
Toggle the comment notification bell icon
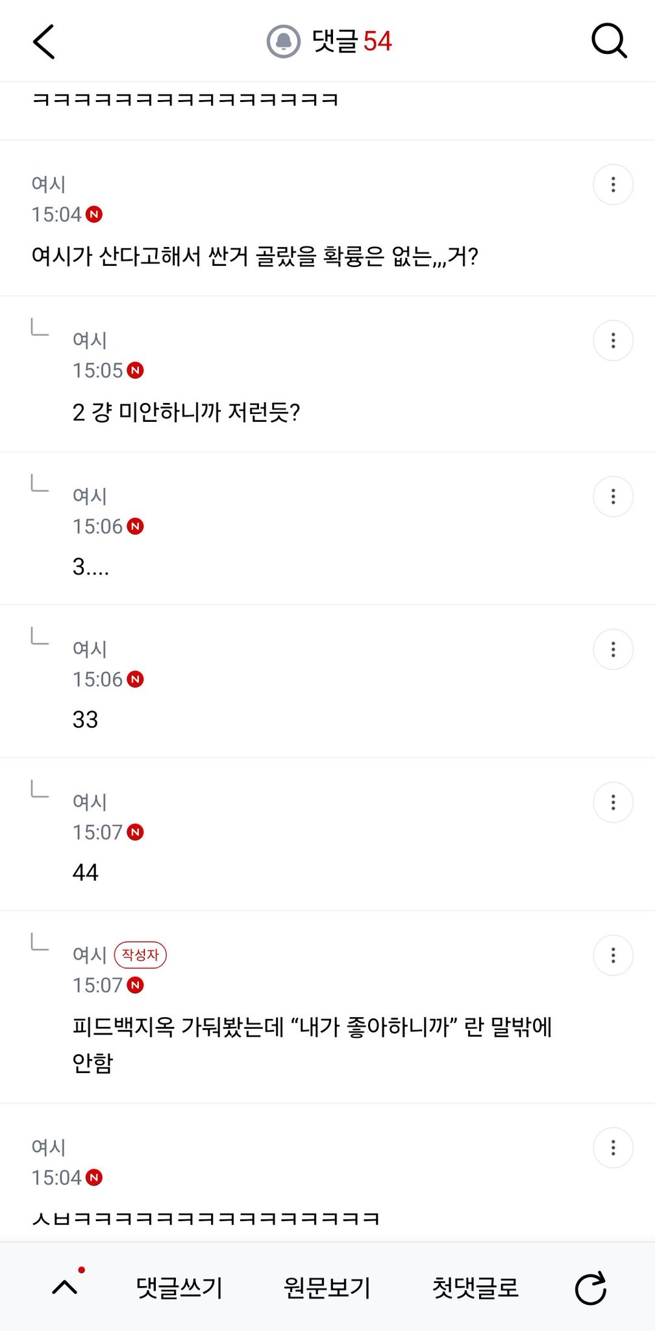click(284, 42)
